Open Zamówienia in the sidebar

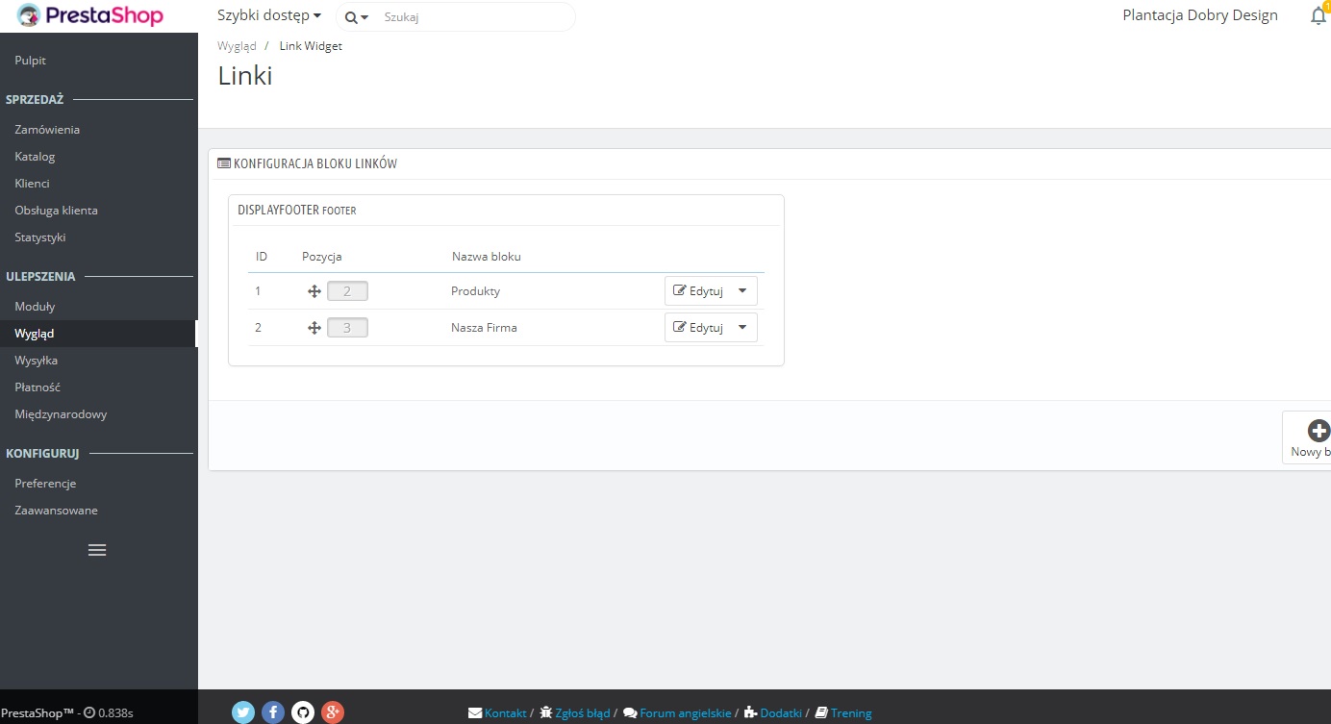point(47,130)
